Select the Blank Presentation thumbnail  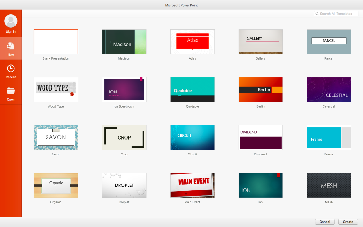coord(56,42)
